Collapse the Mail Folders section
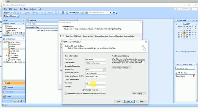 click(24, 36)
